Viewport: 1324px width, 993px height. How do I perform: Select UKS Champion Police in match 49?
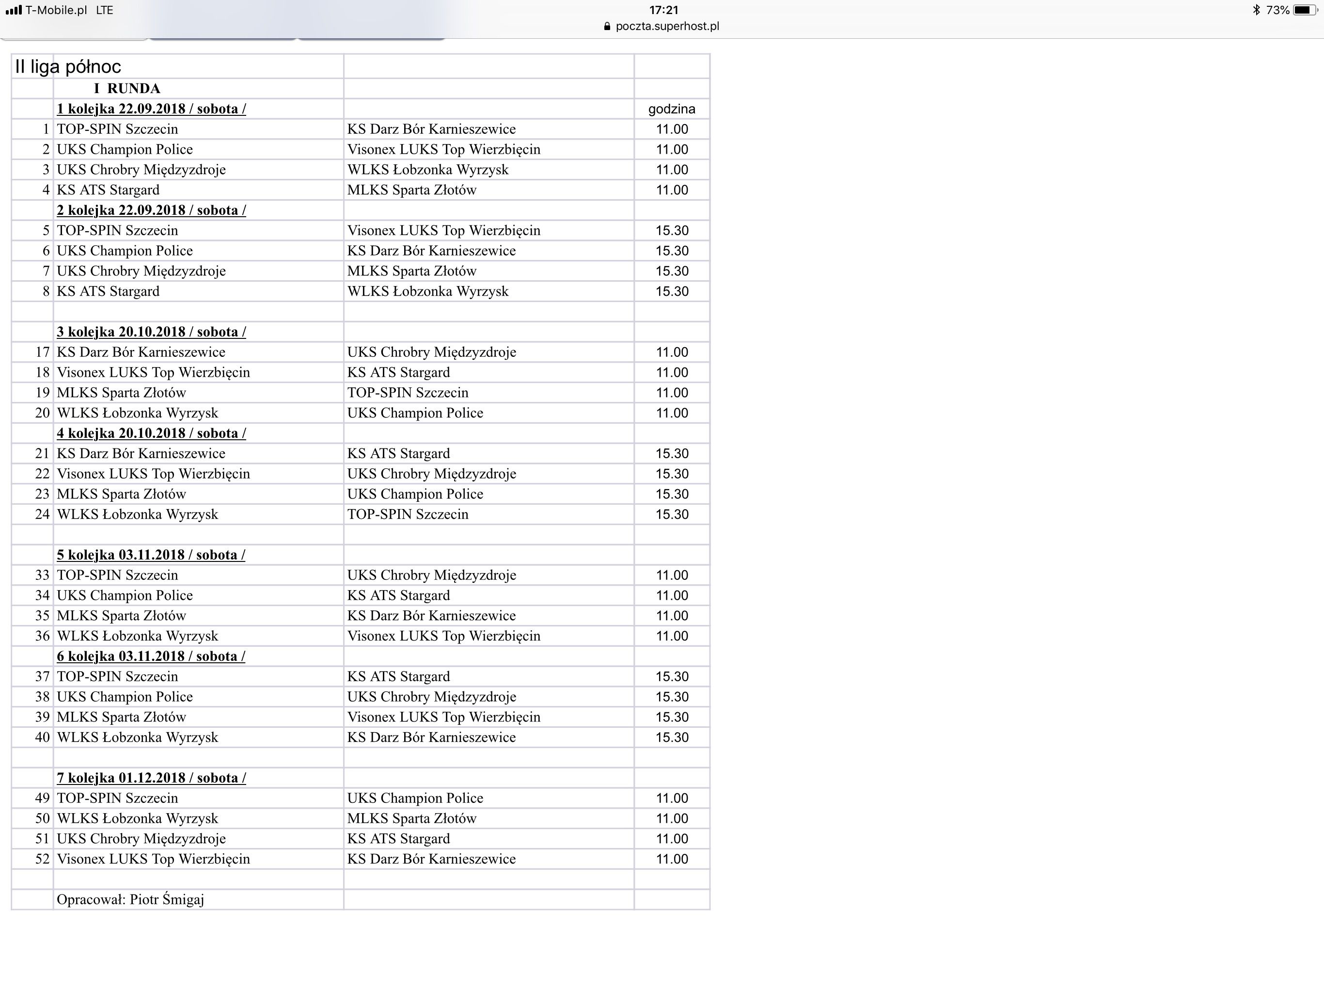[415, 799]
